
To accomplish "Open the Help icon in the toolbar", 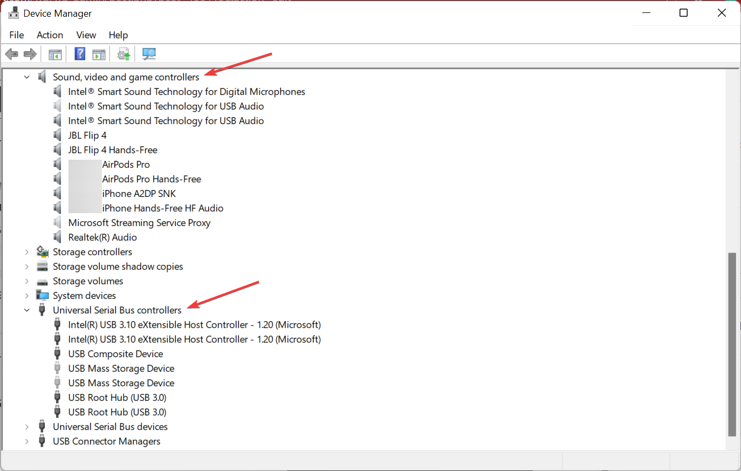I will [80, 54].
